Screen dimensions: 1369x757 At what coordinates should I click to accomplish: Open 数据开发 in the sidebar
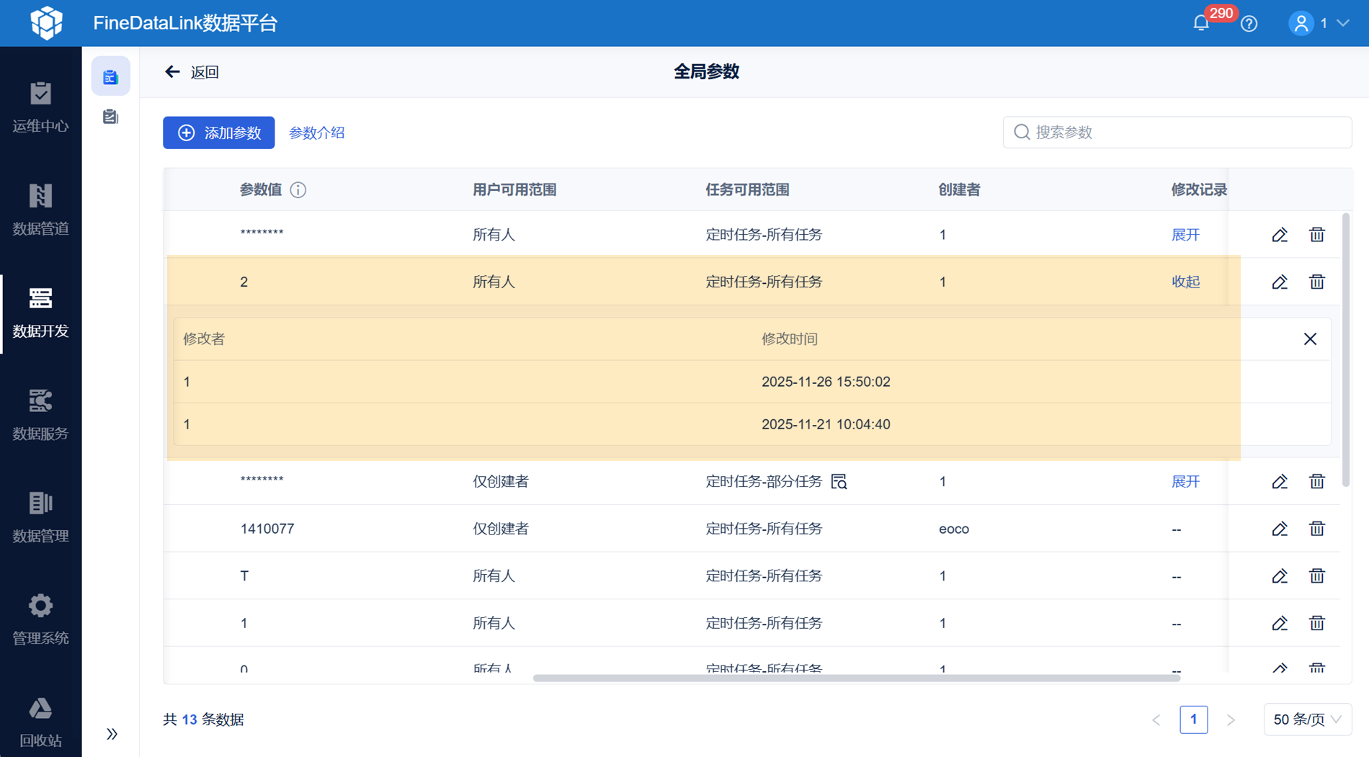40,313
